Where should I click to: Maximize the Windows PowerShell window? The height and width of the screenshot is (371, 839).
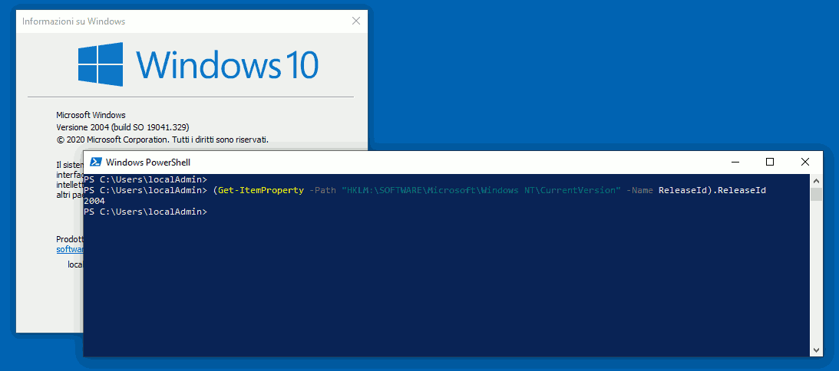[x=770, y=162]
